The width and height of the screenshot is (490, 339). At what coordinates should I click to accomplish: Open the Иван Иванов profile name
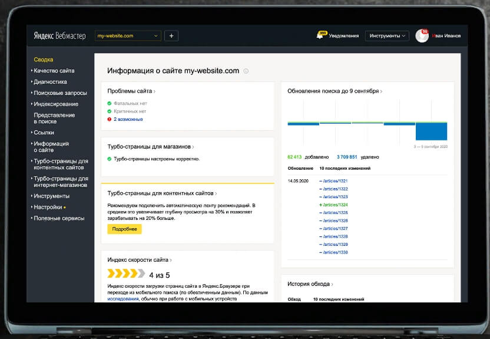coord(446,35)
